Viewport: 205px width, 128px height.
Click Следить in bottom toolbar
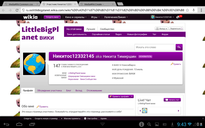coord(28,118)
